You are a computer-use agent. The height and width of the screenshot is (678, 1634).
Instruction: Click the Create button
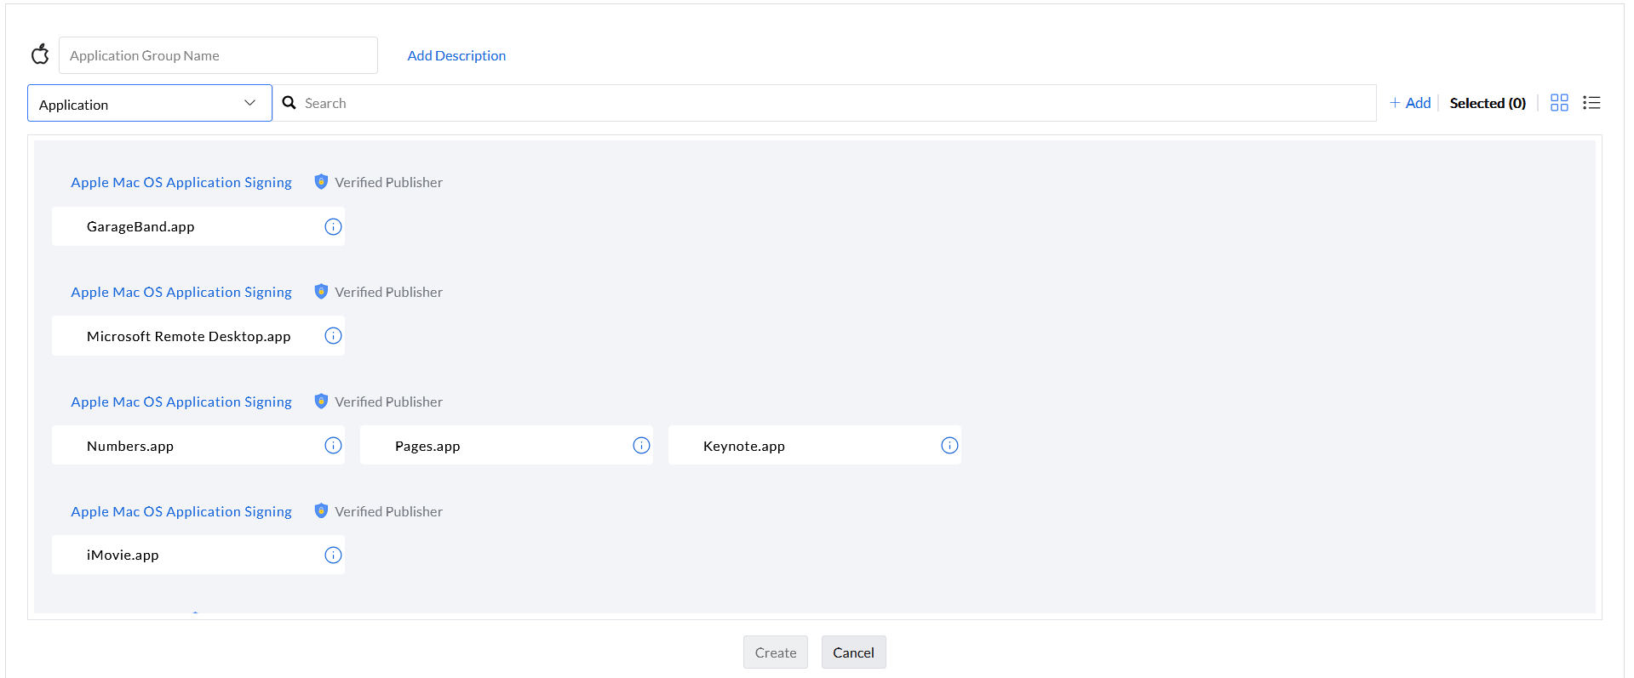776,652
